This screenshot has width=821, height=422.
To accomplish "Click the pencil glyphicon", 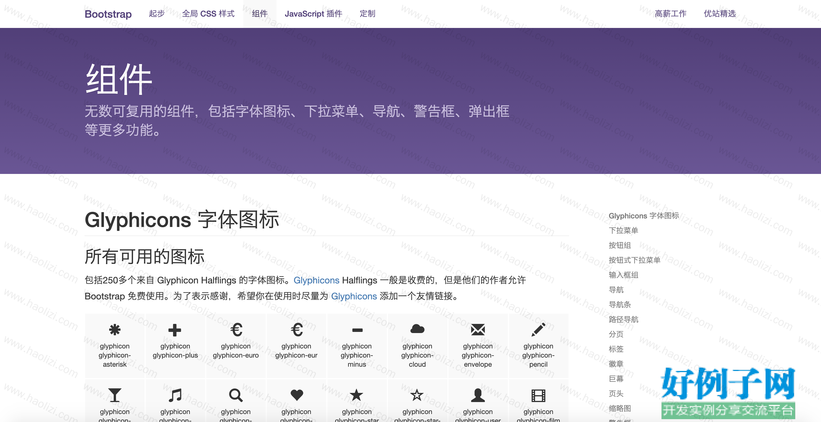I will pyautogui.click(x=538, y=329).
